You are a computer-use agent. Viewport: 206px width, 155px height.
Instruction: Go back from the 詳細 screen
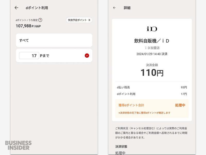pos(114,8)
